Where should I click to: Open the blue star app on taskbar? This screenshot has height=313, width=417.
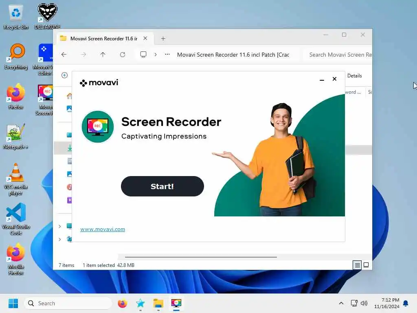tap(140, 303)
